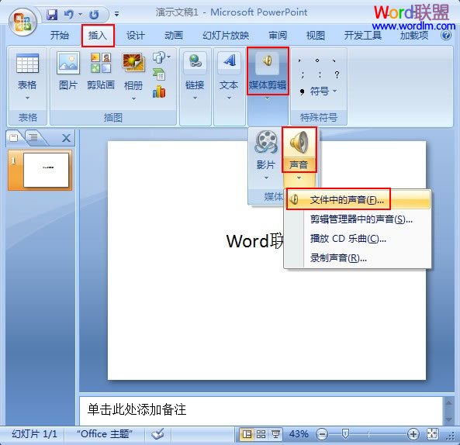This screenshot has width=460, height=445.
Task: Expand the 表格 dropdown arrow
Action: pyautogui.click(x=27, y=98)
